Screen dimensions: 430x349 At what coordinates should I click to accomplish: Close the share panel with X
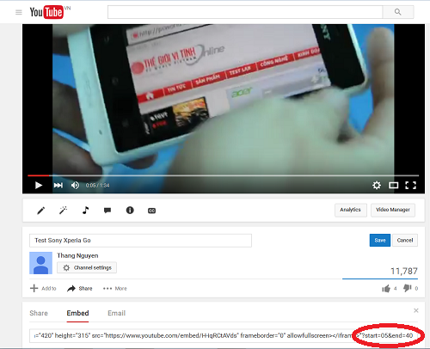(416, 310)
